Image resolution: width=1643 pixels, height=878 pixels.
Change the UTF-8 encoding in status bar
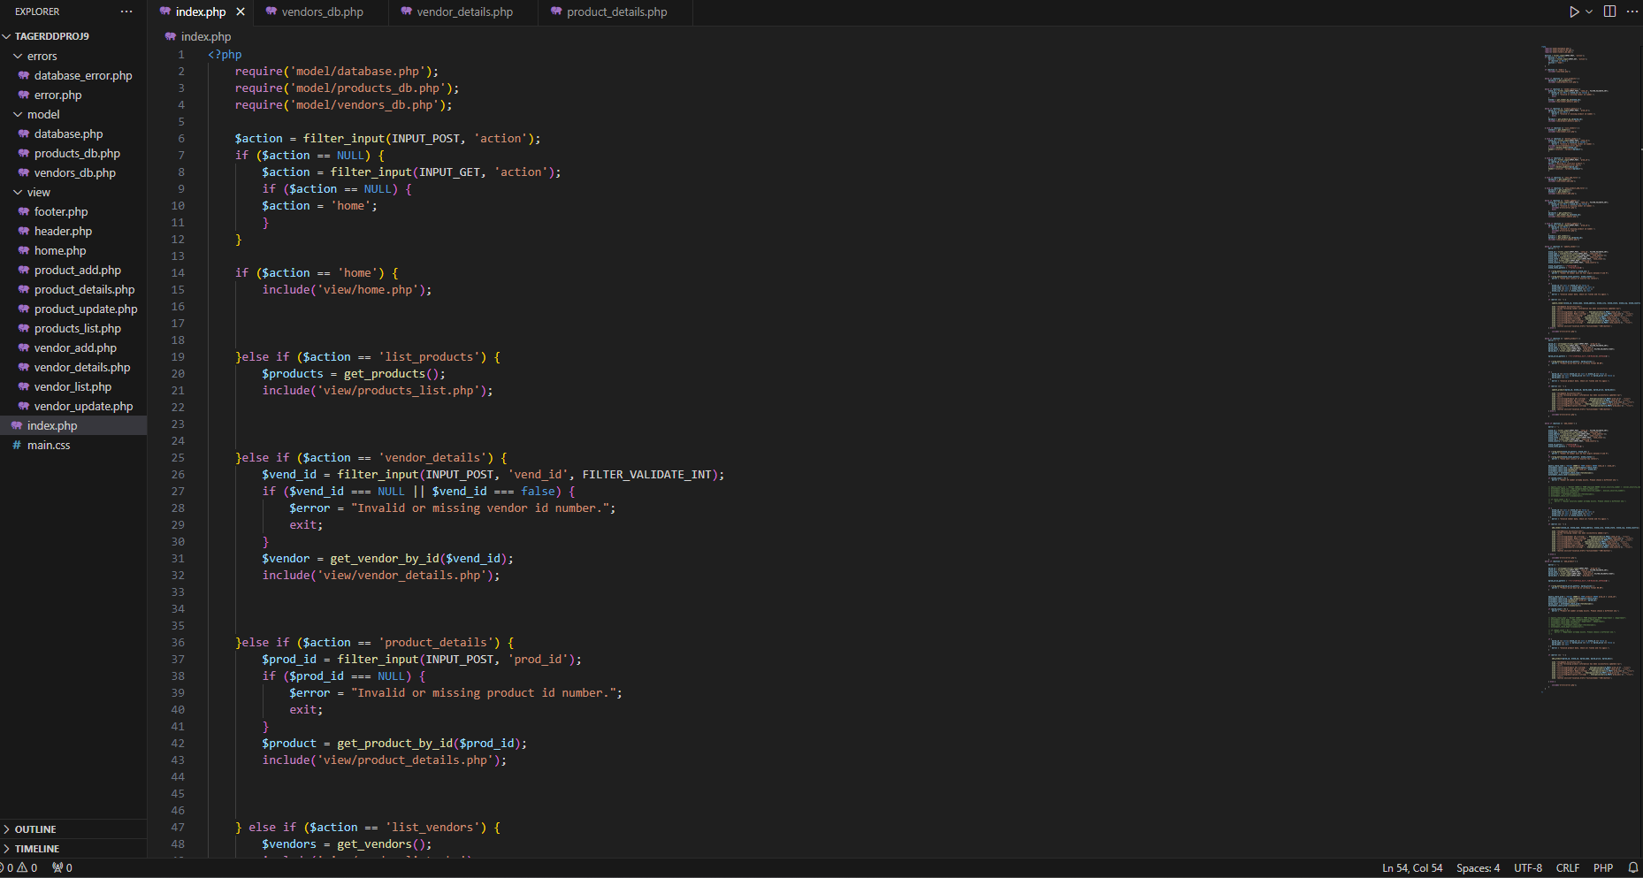point(1527,867)
